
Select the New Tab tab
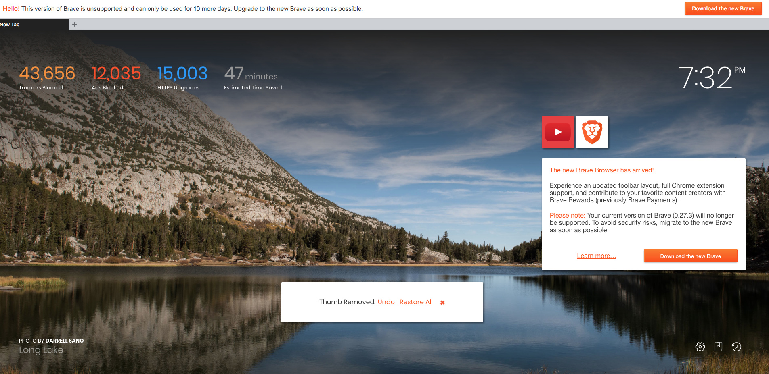pyautogui.click(x=34, y=24)
